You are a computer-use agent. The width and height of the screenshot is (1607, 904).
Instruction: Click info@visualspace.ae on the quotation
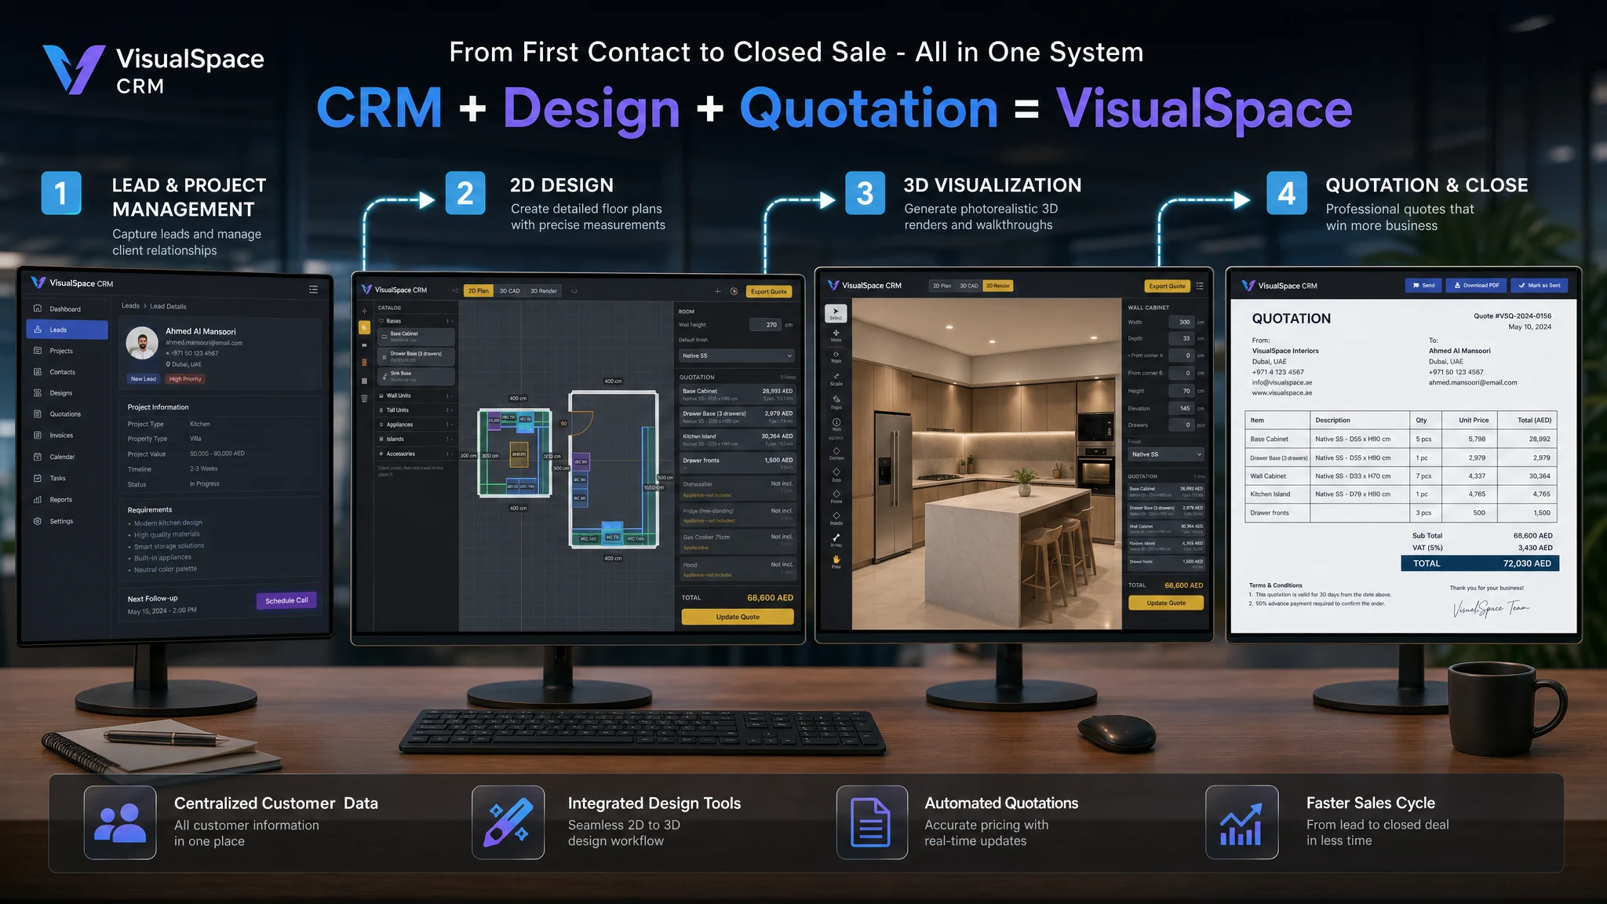click(x=1282, y=383)
